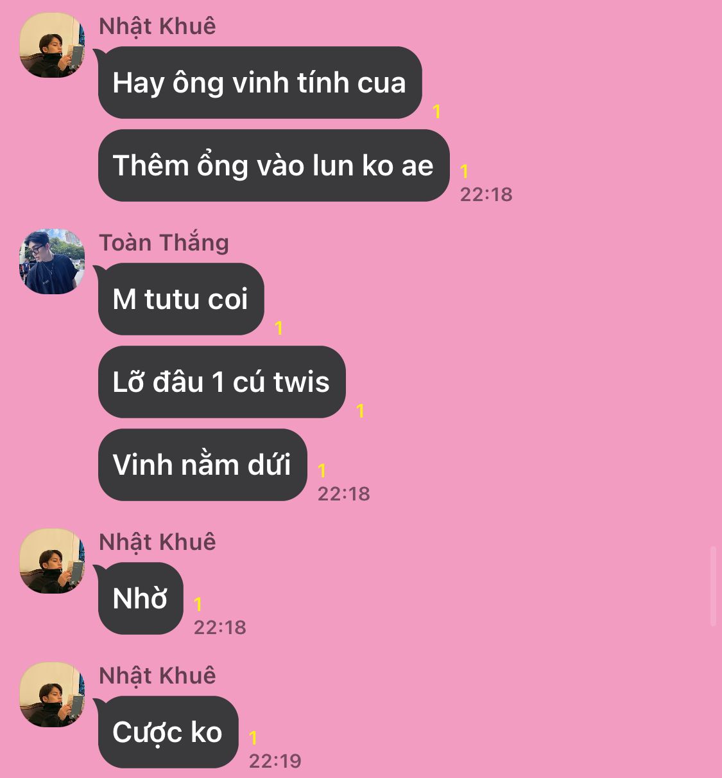Screen dimensions: 722x778
Task: Click the Nhật Khuê name above 'Nhờ'
Action: 158,543
